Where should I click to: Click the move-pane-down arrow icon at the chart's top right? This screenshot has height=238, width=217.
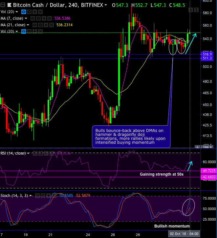pos(191,10)
